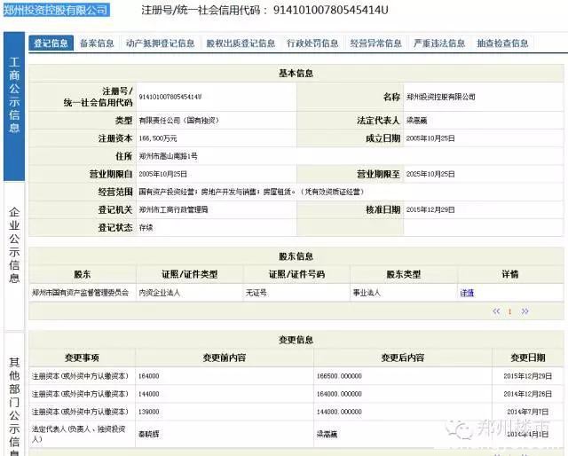The height and width of the screenshot is (456, 568).
Task: Open 动产抵押登记信息 tab
Action: 160,43
